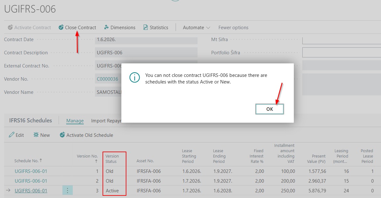This screenshot has width=381, height=198.
Task: Click lease ending period 1.6.2028.
Action: (223, 190)
